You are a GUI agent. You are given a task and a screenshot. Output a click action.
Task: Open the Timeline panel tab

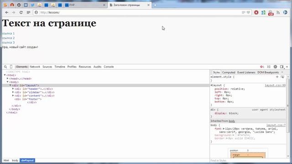[60, 67]
